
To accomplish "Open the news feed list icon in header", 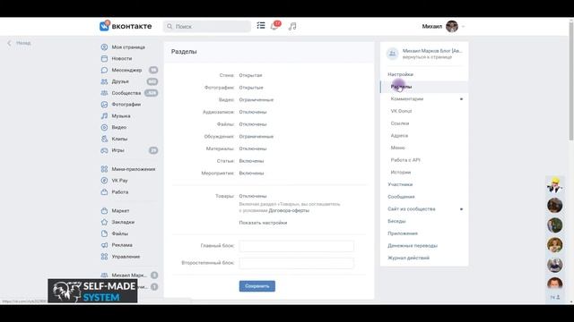I will pos(261,26).
